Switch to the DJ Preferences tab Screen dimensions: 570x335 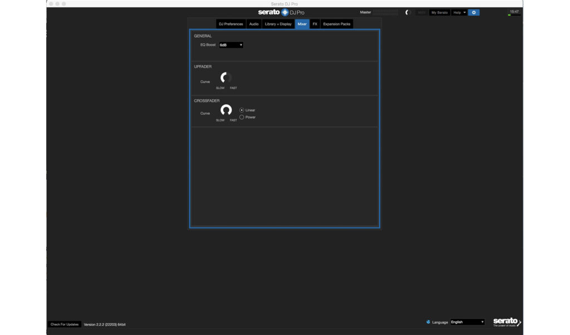[x=231, y=24]
